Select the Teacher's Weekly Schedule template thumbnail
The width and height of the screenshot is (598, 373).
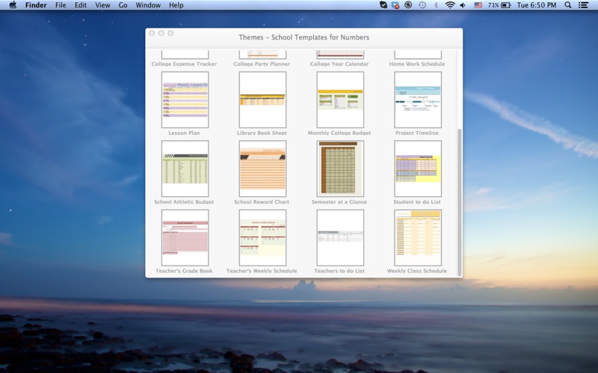tap(262, 237)
